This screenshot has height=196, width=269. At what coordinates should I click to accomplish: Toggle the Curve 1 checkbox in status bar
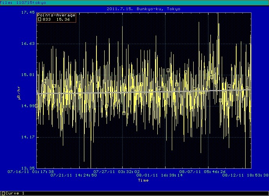3,193
